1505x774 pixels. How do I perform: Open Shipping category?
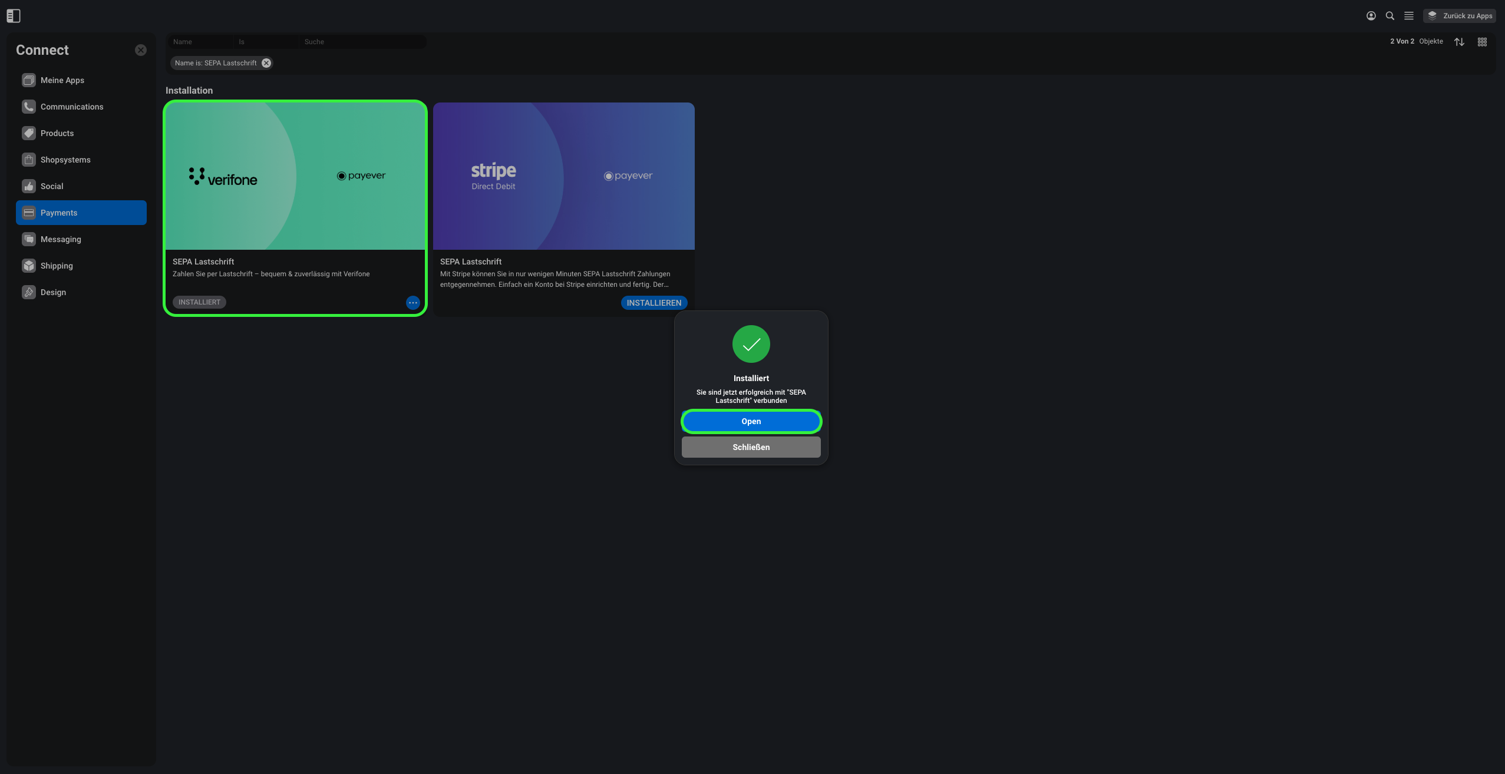81,266
